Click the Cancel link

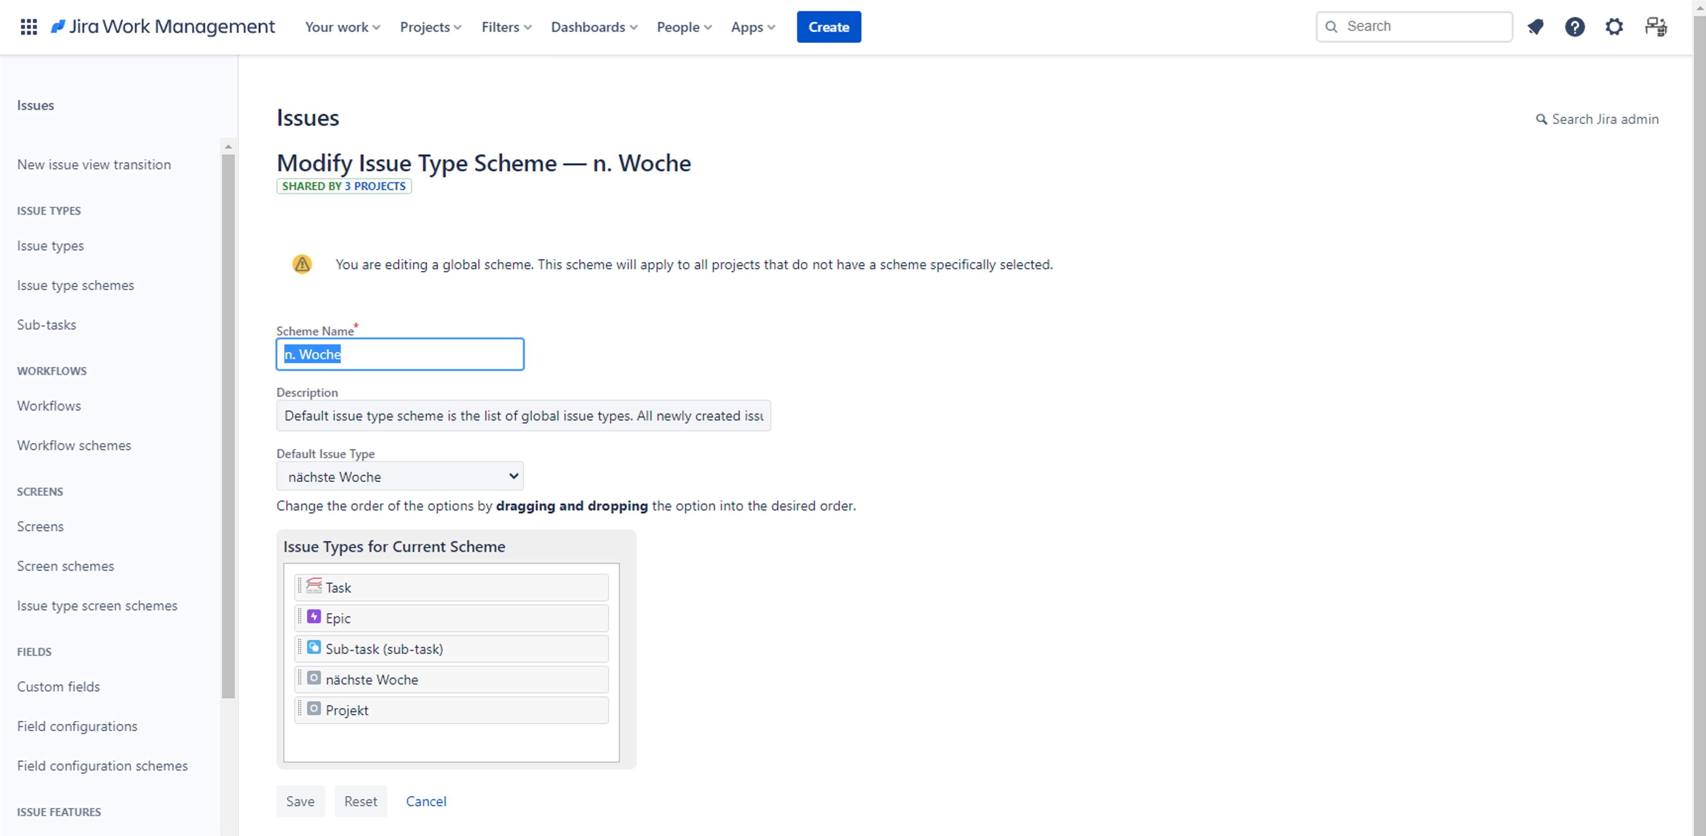coord(426,801)
